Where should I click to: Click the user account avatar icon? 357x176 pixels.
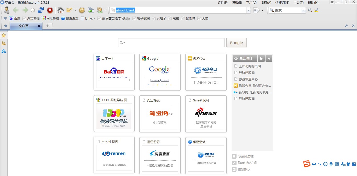(x=7, y=10)
